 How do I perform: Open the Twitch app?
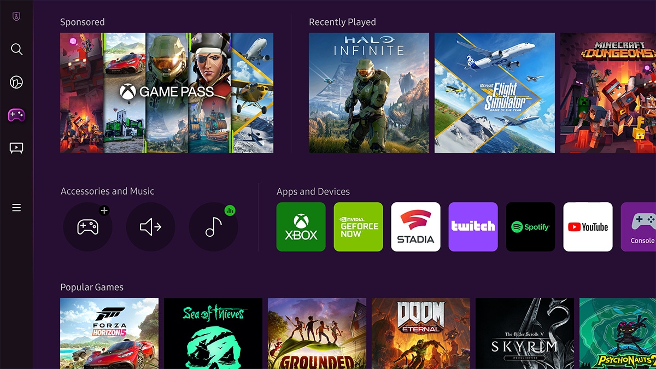click(x=473, y=226)
